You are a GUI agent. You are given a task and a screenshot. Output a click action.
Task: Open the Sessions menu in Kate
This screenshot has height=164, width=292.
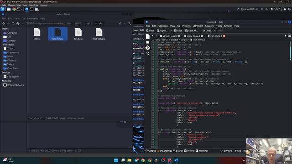pyautogui.click(x=209, y=26)
